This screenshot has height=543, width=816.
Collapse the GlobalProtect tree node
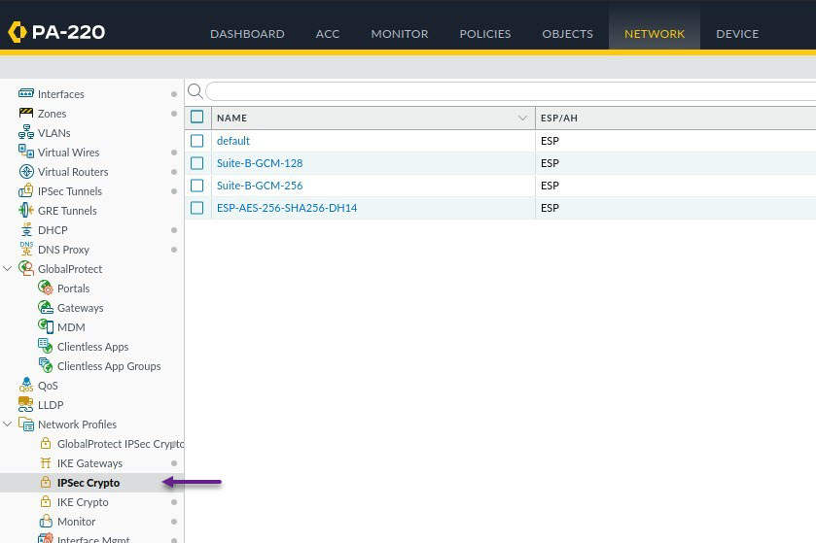click(x=7, y=269)
